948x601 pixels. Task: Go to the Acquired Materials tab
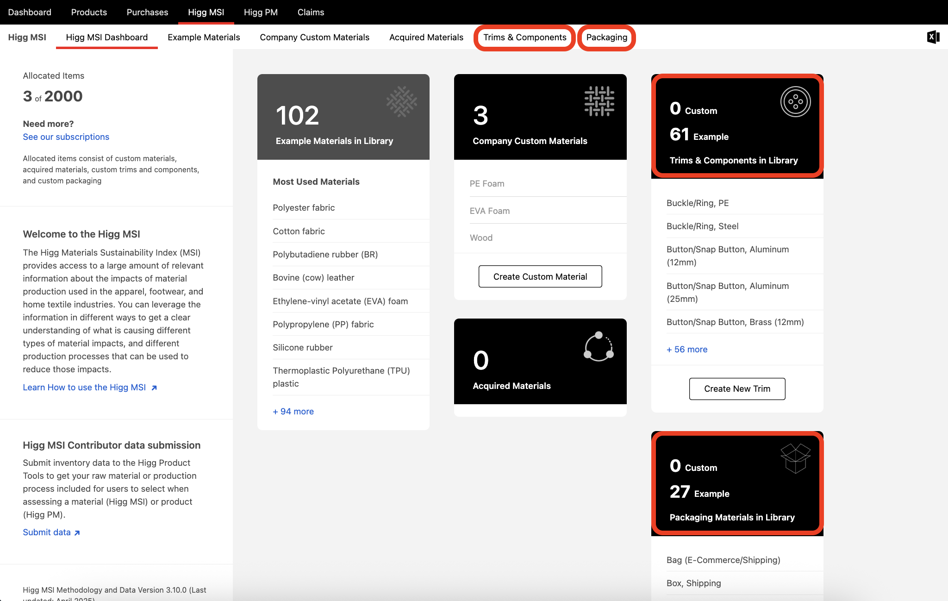point(426,37)
